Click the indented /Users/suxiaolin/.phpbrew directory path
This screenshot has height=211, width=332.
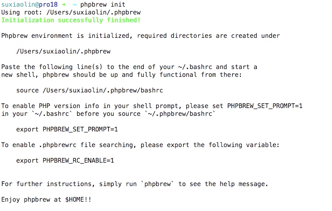[x=63, y=51]
